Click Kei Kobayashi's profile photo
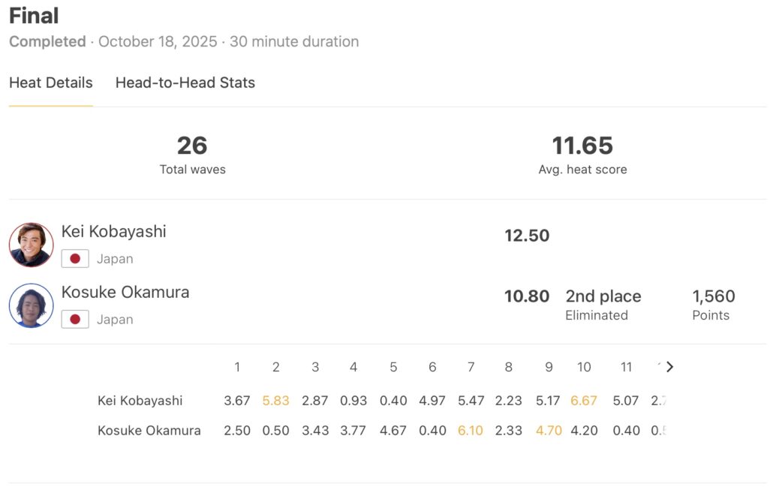Image resolution: width=773 pixels, height=490 pixels. (x=31, y=245)
